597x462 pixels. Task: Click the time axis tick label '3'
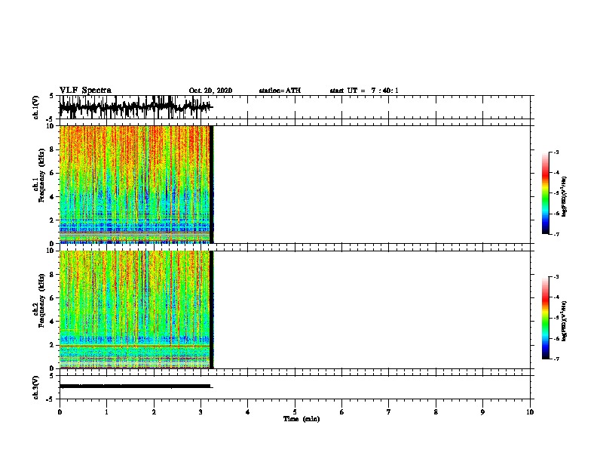pyautogui.click(x=201, y=412)
